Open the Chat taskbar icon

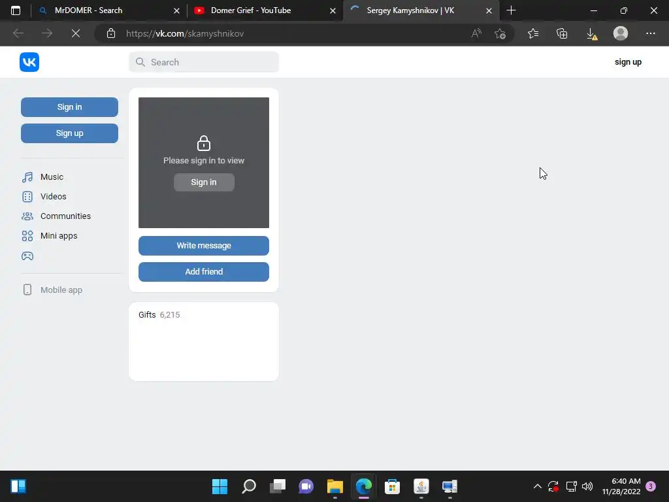point(306,486)
